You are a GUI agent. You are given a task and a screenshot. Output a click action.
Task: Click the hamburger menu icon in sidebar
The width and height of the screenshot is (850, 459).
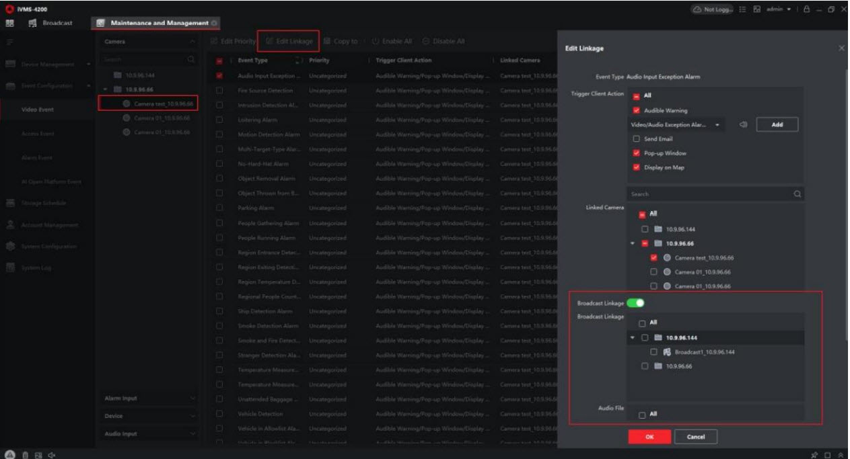tap(10, 42)
